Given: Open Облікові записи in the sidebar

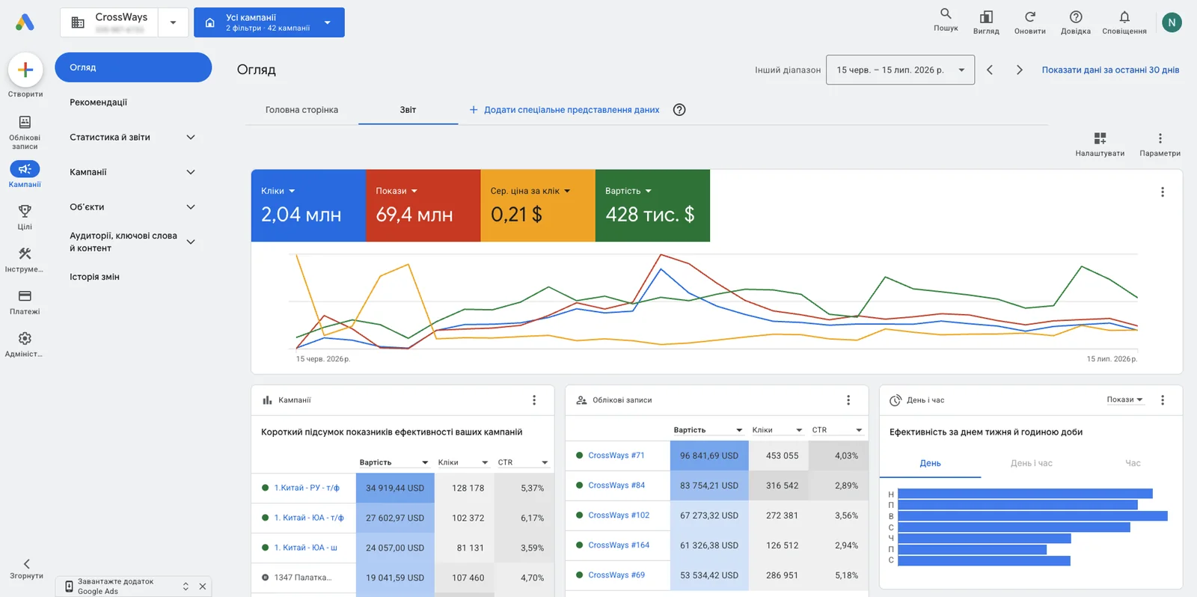Looking at the screenshot, I should pyautogui.click(x=25, y=132).
